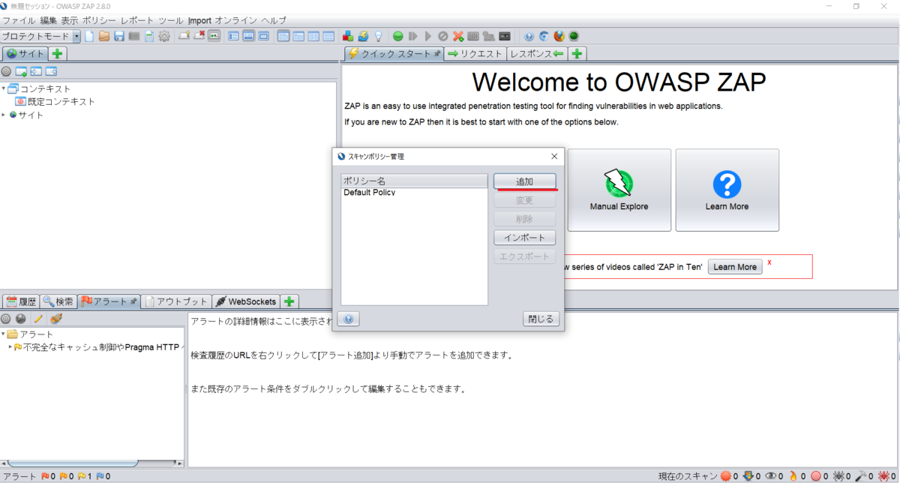Add a new tab beside the WebSockets tab
The height and width of the screenshot is (483, 900).
pos(289,301)
